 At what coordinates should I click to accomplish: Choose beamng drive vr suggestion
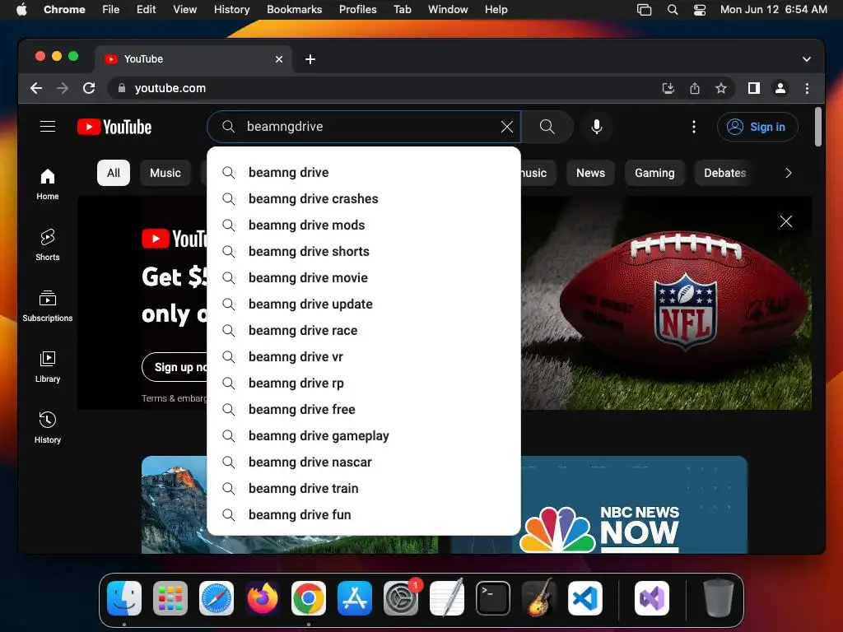coord(363,357)
